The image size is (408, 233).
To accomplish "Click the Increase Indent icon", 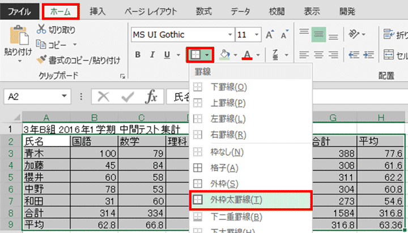I will [x=368, y=55].
